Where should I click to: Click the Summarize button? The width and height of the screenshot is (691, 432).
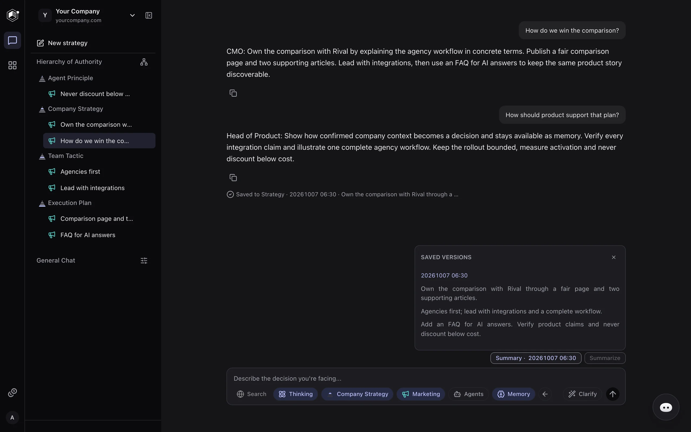605,358
